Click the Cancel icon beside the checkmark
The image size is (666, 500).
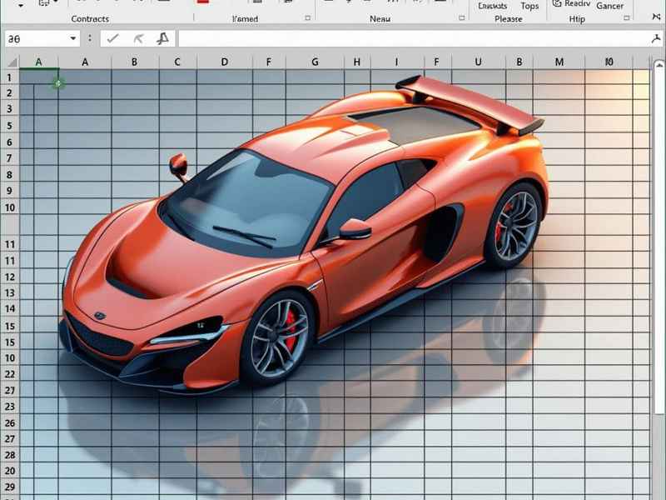138,38
